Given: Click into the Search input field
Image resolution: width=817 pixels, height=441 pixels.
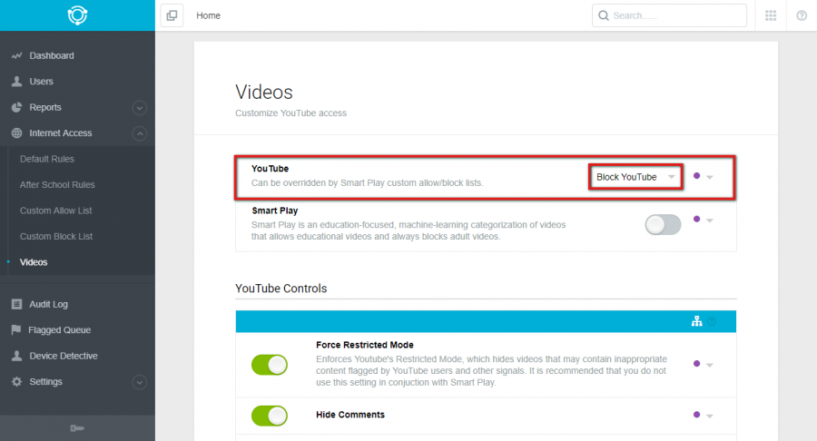Looking at the screenshot, I should click(x=670, y=15).
